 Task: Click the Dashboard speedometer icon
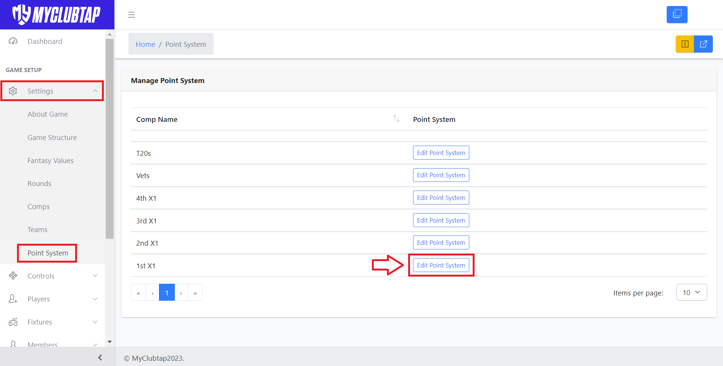click(x=13, y=41)
